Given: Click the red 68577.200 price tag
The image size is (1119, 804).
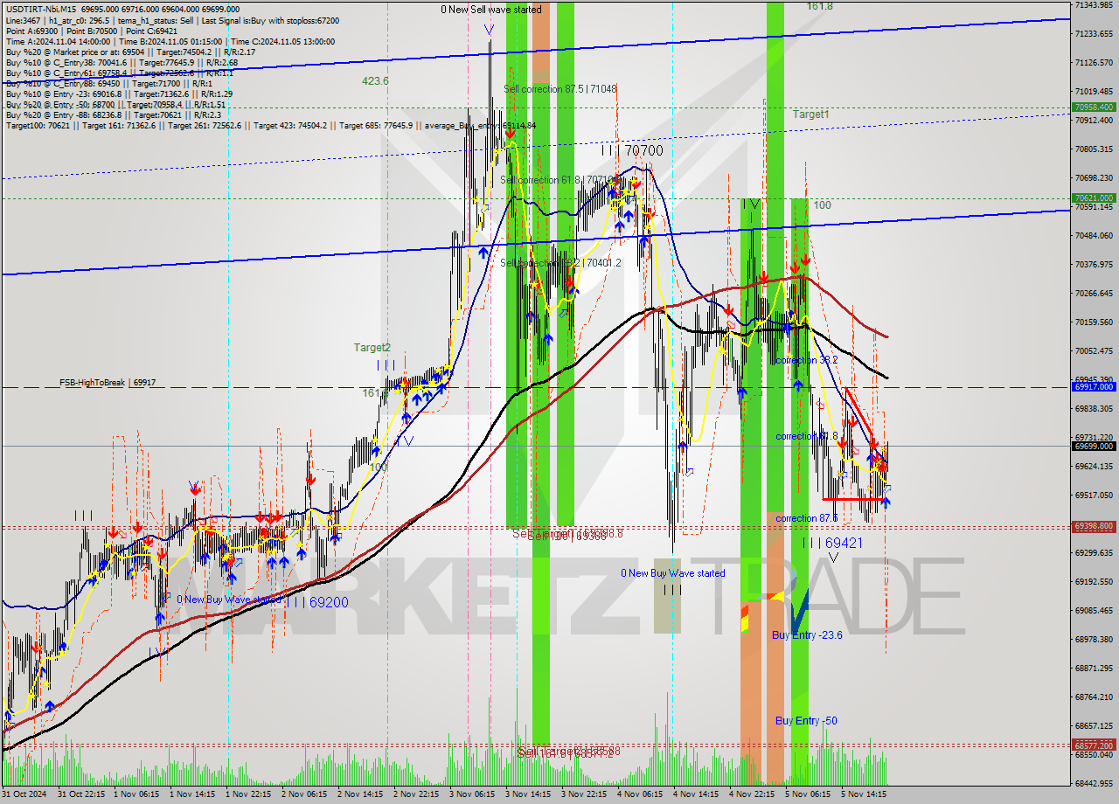Looking at the screenshot, I should [x=1094, y=745].
